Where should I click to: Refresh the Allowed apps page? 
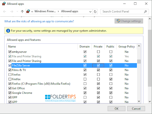(95, 12)
